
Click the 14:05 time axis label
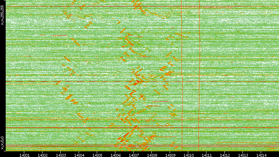(97, 155)
